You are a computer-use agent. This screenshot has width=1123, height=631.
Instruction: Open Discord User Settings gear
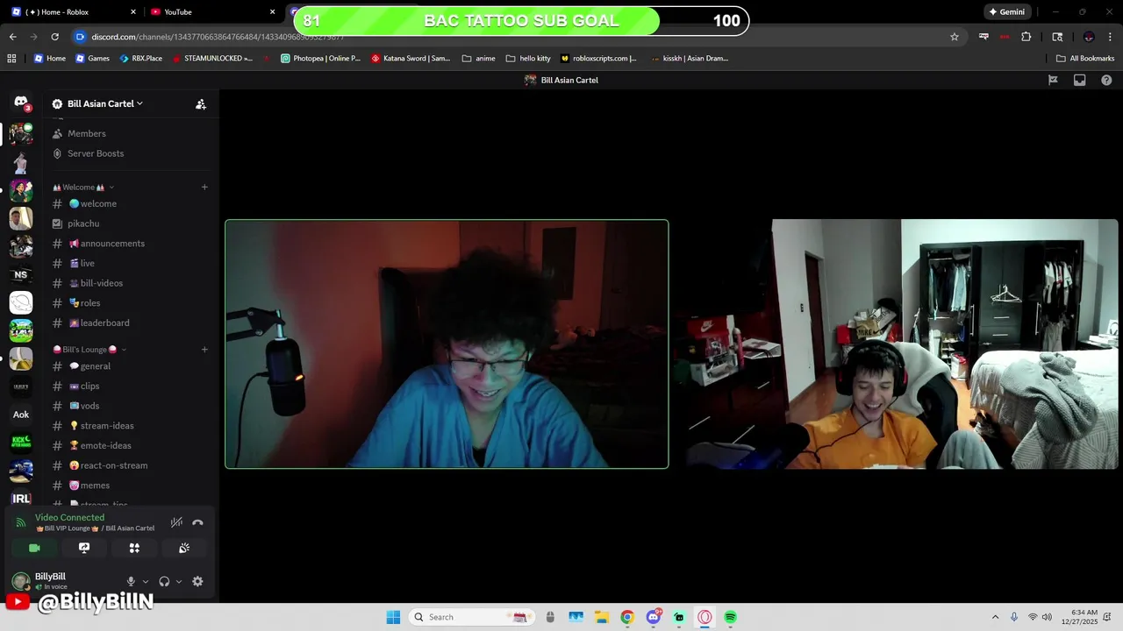click(197, 581)
